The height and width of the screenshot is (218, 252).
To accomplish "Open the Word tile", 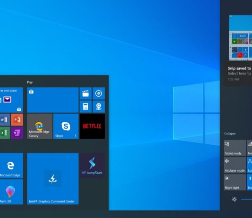I will (5, 120).
